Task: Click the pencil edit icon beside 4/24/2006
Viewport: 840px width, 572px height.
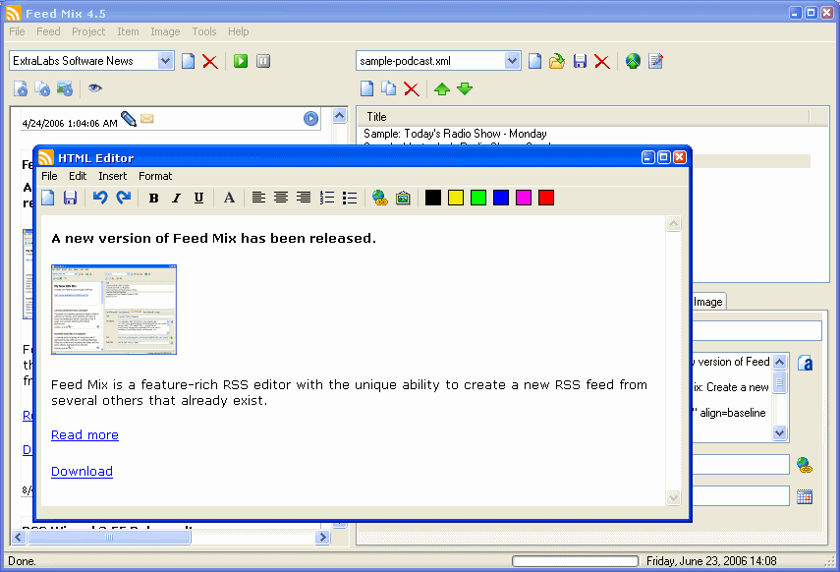Action: (129, 119)
